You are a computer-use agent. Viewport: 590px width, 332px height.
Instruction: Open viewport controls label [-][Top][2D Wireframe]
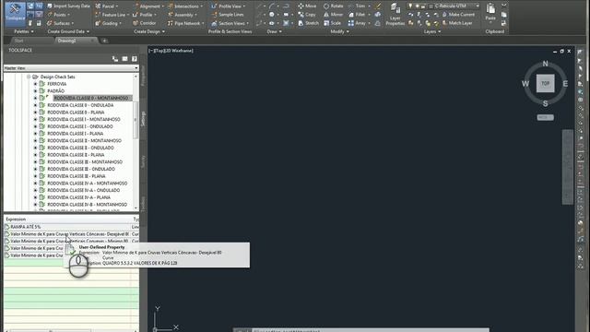click(171, 51)
